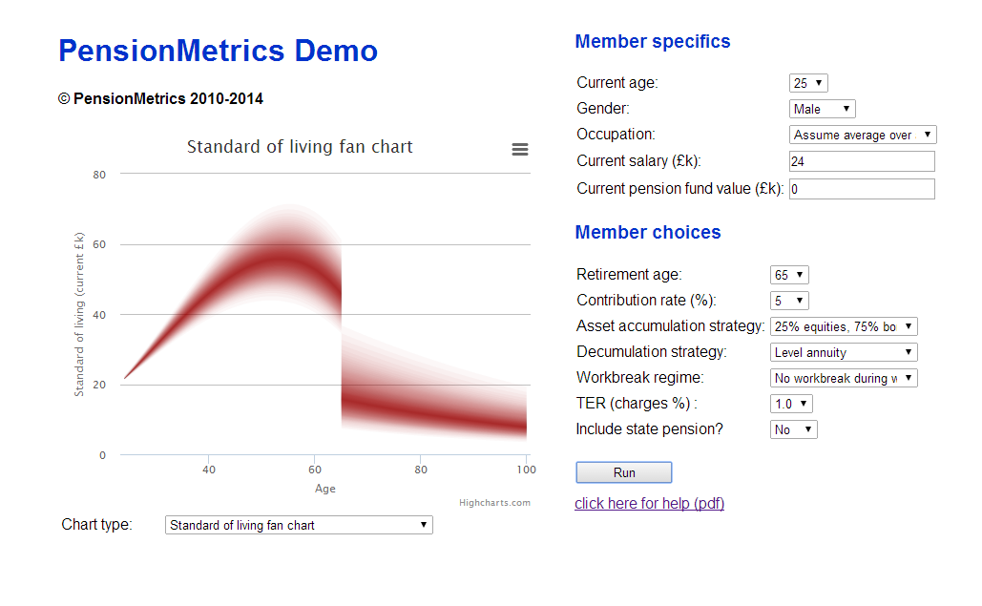Open the Occupation dropdown
982x606 pixels.
(x=863, y=135)
